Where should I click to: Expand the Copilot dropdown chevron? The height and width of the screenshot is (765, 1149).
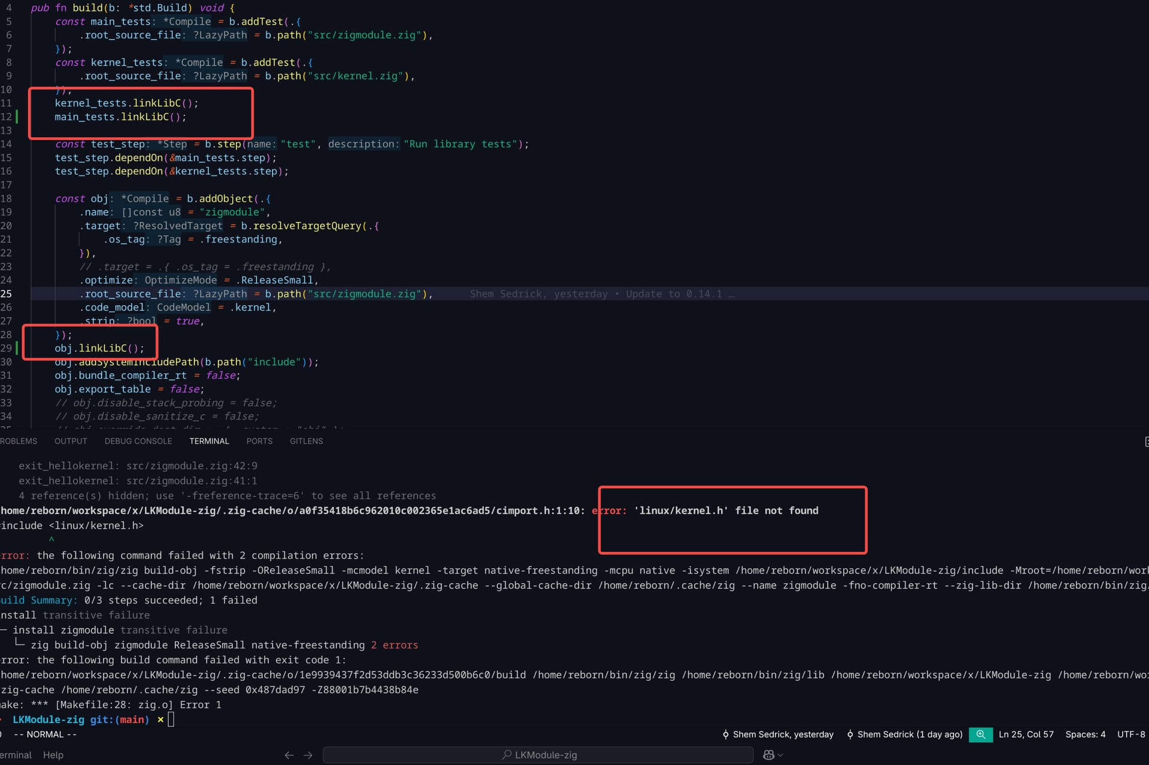click(x=780, y=755)
